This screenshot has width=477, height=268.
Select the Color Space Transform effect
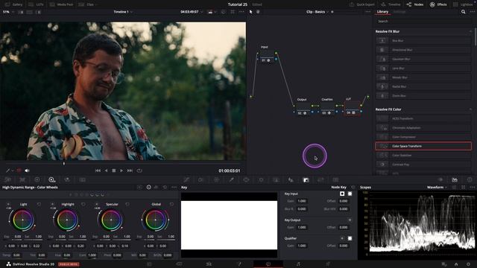click(423, 146)
